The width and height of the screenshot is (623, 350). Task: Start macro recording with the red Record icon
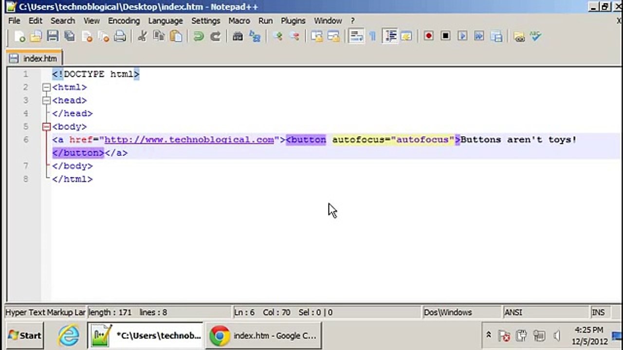click(x=428, y=36)
